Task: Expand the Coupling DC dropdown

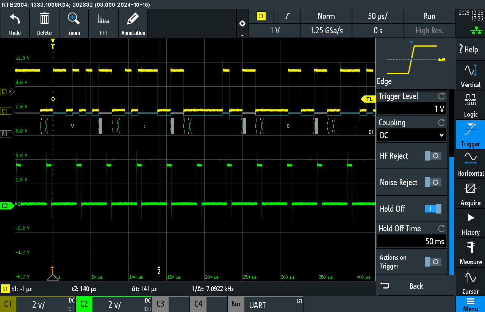Action: click(412, 135)
